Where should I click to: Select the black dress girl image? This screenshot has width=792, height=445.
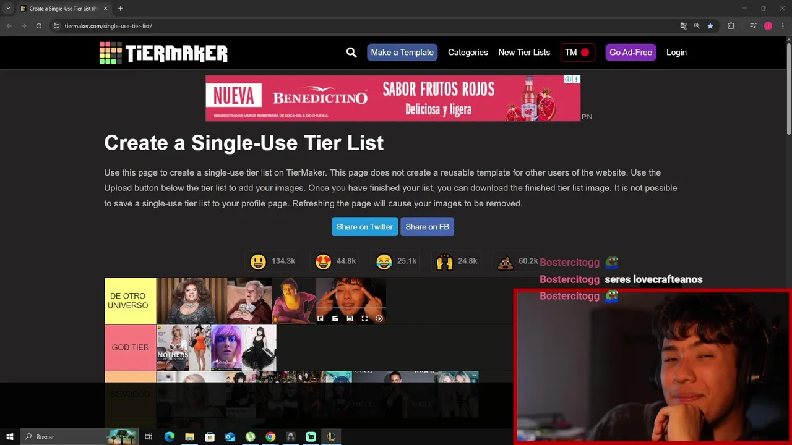click(x=259, y=347)
